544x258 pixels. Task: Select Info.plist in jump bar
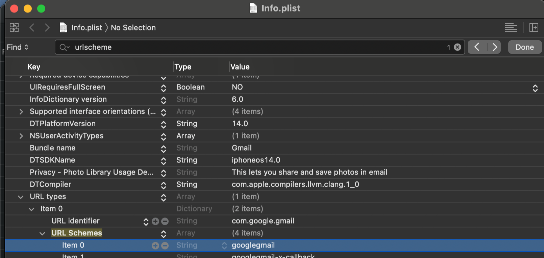(x=87, y=28)
